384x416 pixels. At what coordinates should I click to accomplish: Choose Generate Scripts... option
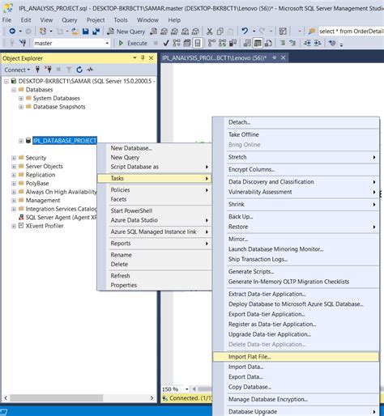coord(296,272)
